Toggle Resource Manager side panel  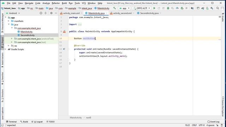2,23
